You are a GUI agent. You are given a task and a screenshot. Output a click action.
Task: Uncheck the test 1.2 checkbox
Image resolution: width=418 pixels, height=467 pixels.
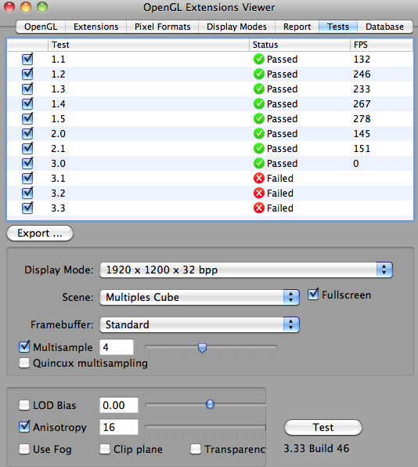(27, 74)
